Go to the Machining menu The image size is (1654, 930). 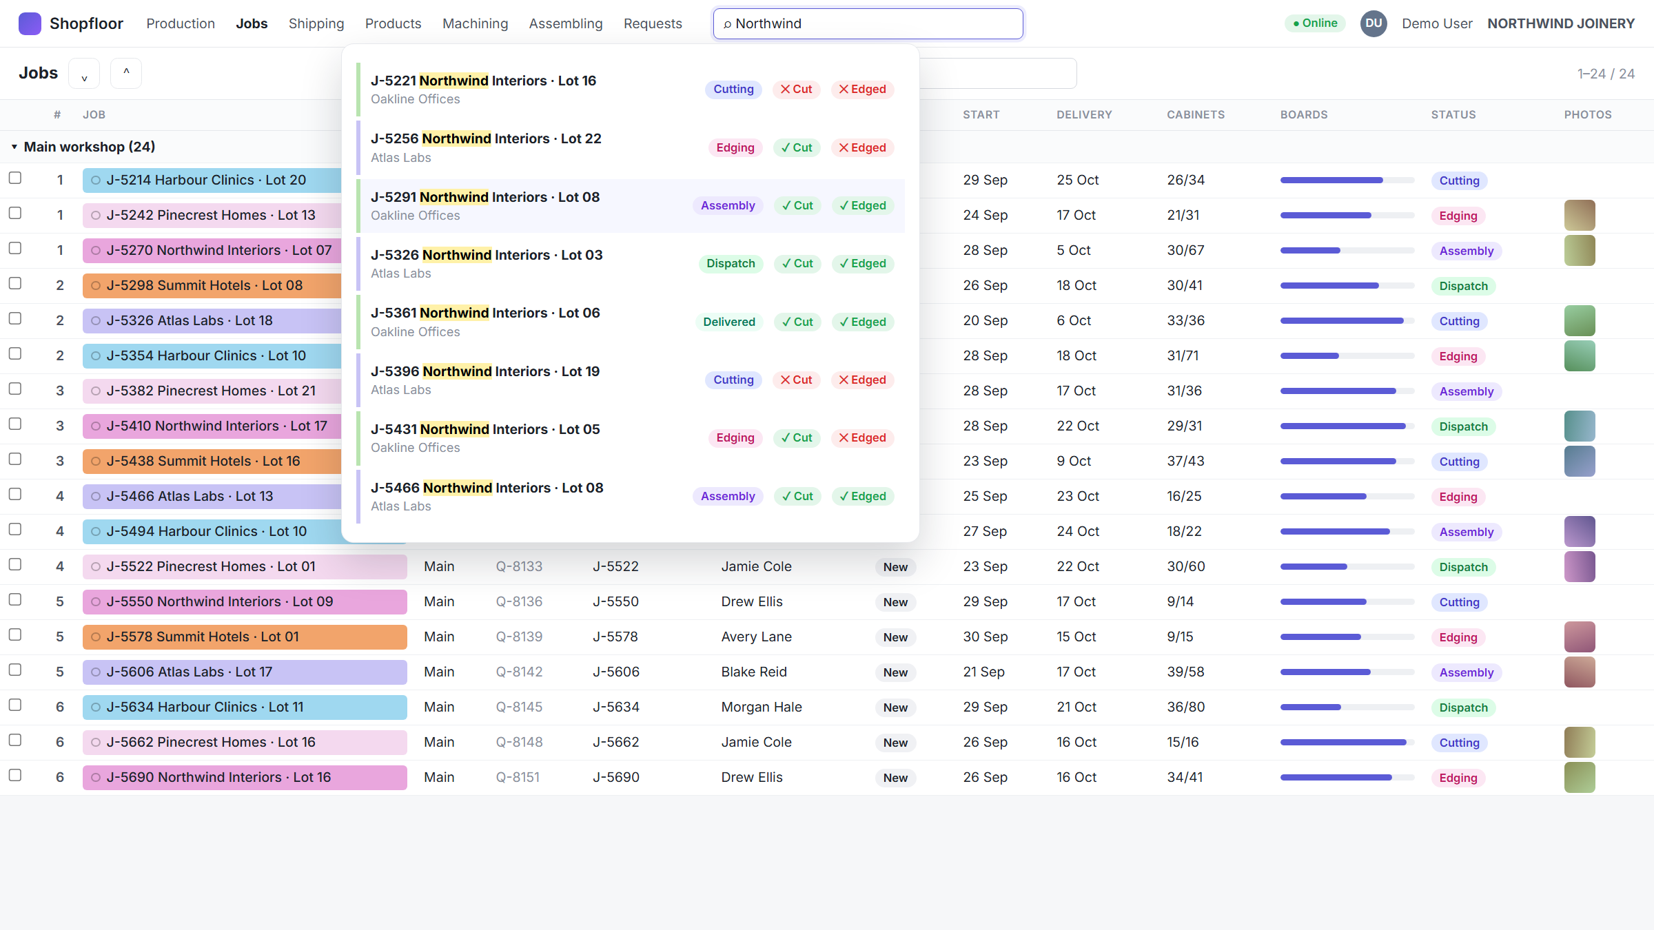tap(476, 23)
